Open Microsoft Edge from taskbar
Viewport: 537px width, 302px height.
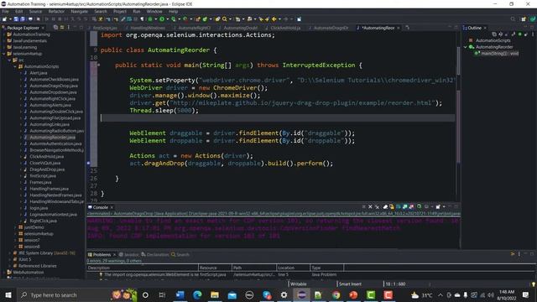coord(197,294)
